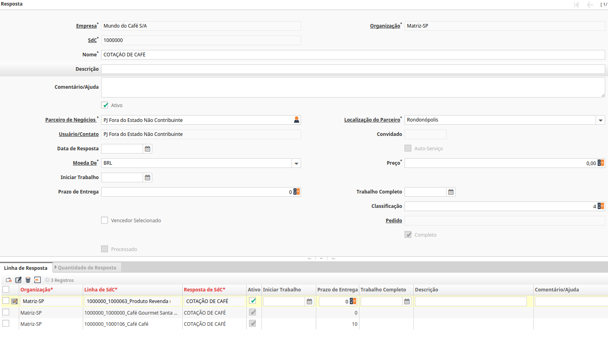Viewport: 608px width, 343px height.
Task: Click the new record icon in Linha de Resposta toolbar
Action: coord(8,280)
